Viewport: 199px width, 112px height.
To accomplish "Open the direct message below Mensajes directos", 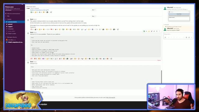I will pos(11,40).
